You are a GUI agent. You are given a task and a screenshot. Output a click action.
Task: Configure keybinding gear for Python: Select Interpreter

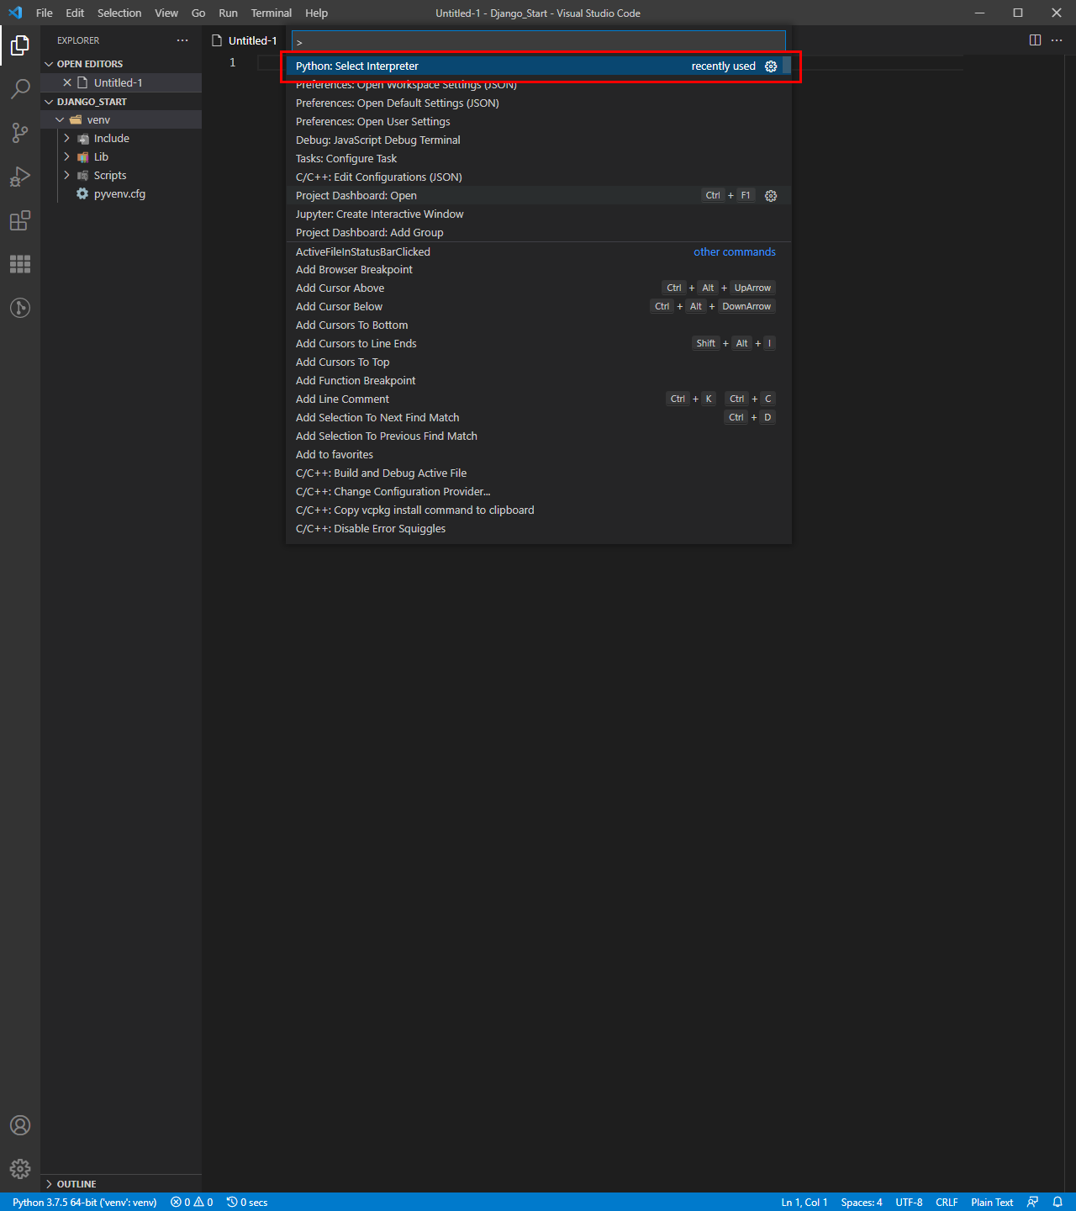(x=771, y=66)
